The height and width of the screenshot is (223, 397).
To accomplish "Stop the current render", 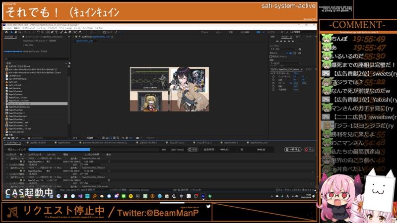I will click(309, 150).
